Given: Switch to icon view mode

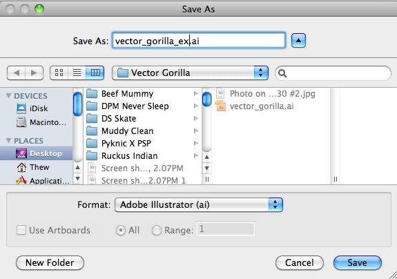Looking at the screenshot, I should [x=59, y=73].
